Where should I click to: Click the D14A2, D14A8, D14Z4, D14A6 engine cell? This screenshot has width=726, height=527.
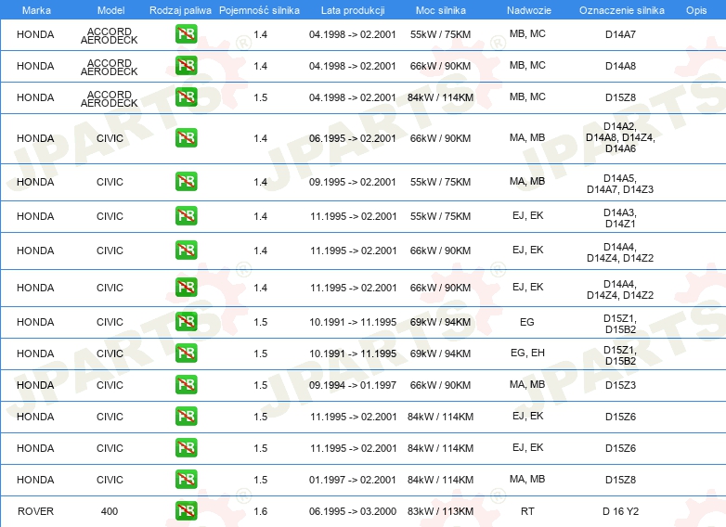click(x=620, y=137)
